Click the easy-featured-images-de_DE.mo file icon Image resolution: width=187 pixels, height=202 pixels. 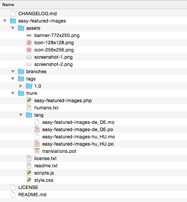37,122
